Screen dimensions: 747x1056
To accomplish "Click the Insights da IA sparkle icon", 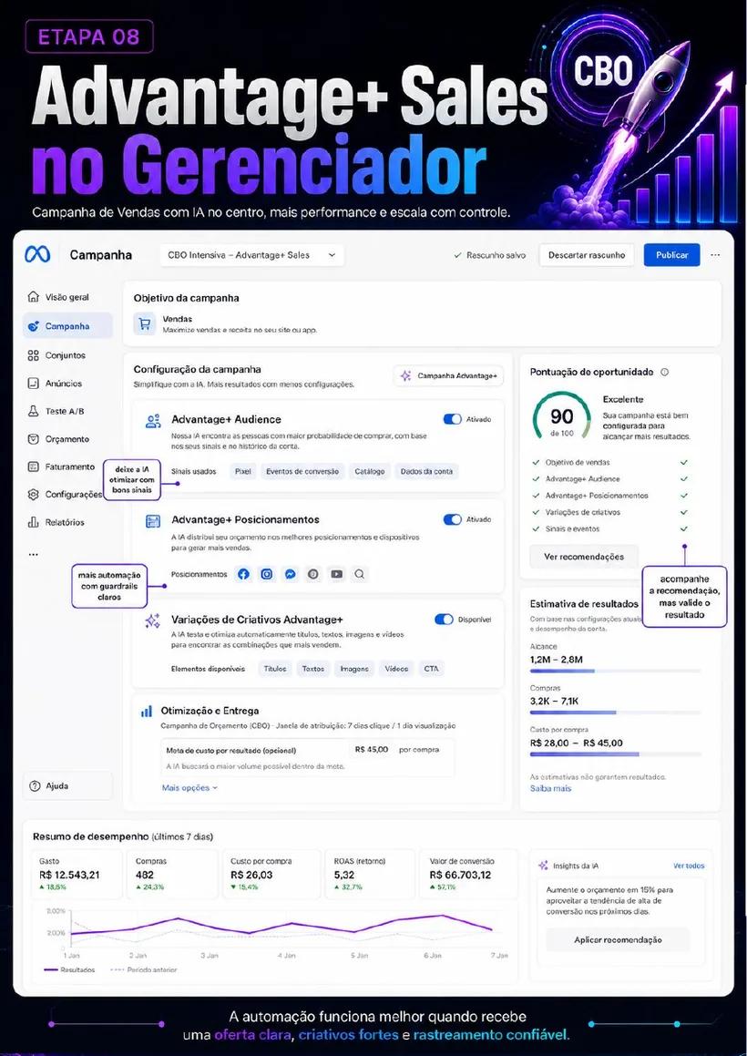I will pyautogui.click(x=543, y=866).
